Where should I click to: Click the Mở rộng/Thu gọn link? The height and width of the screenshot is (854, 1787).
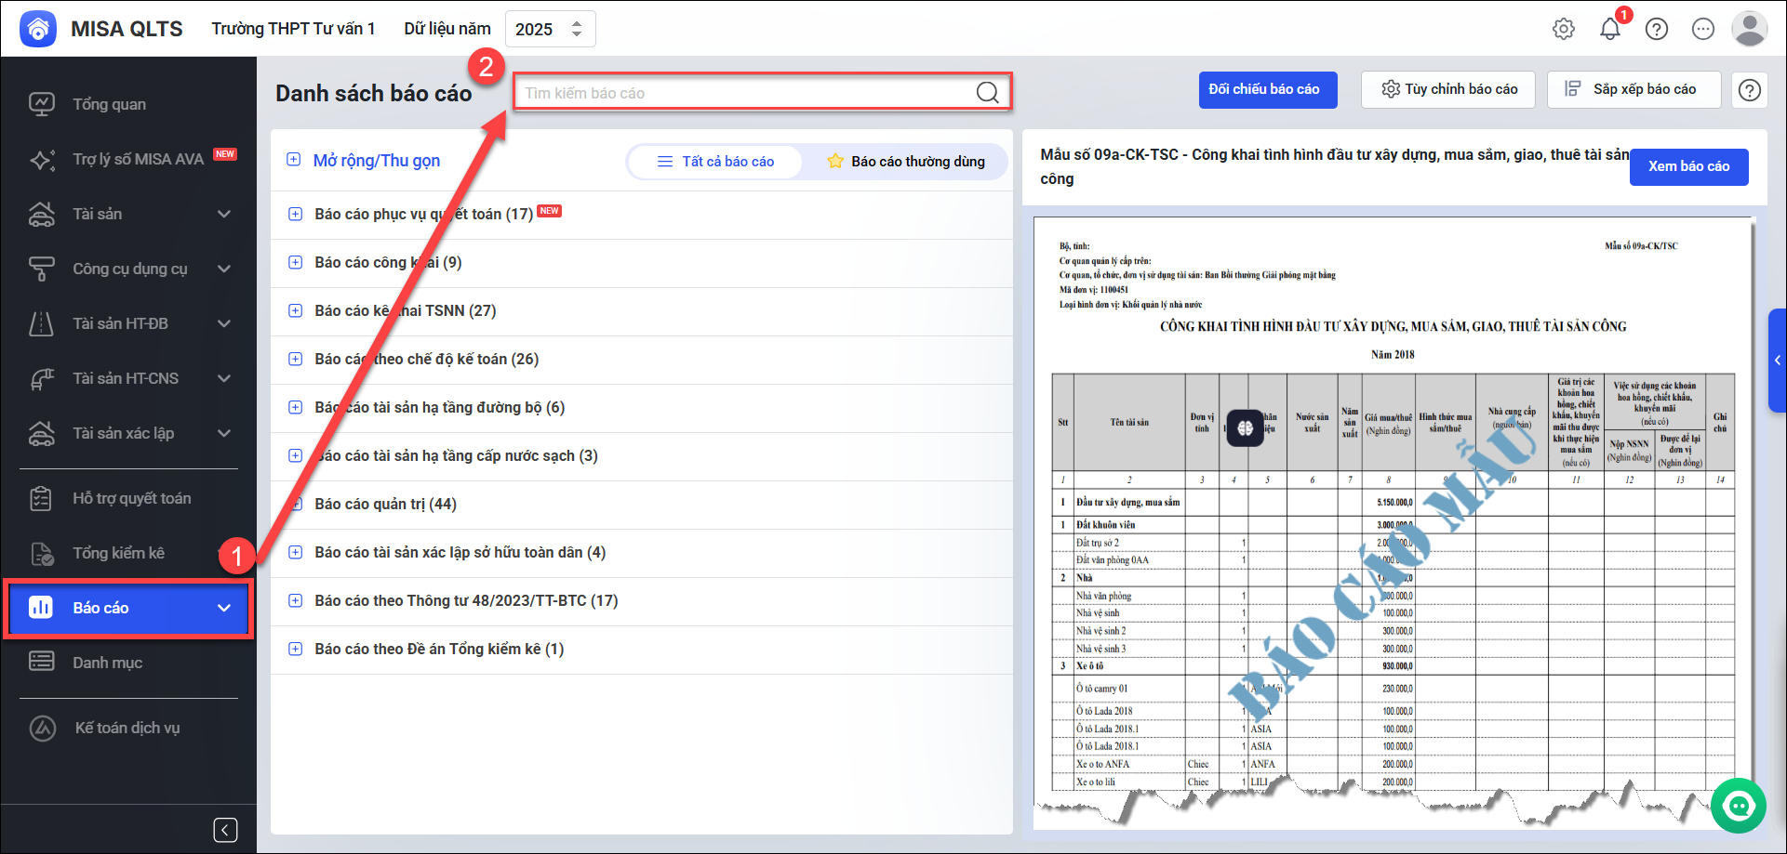coord(377,161)
